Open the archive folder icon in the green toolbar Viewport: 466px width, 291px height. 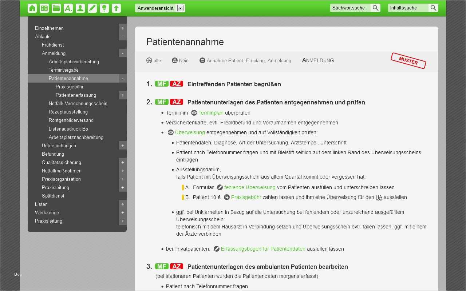[x=56, y=8]
